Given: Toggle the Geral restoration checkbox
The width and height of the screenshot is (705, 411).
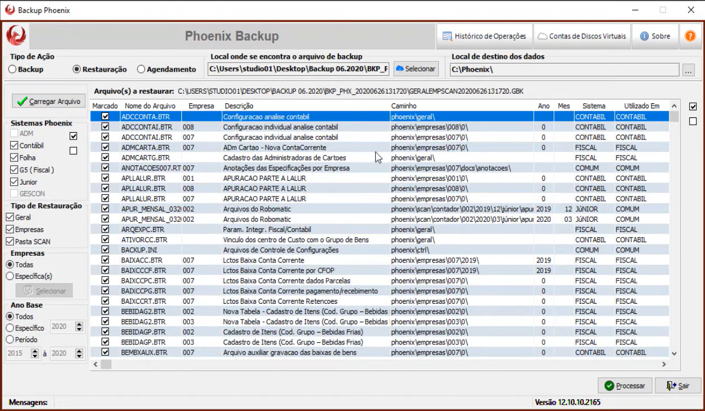Looking at the screenshot, I should pos(10,217).
